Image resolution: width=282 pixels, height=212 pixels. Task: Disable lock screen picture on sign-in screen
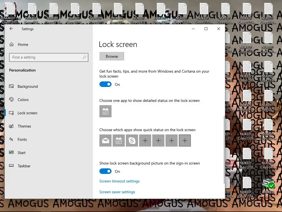click(105, 171)
